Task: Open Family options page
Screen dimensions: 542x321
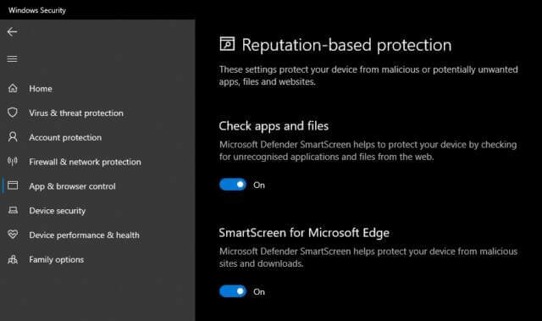Action: (x=57, y=259)
